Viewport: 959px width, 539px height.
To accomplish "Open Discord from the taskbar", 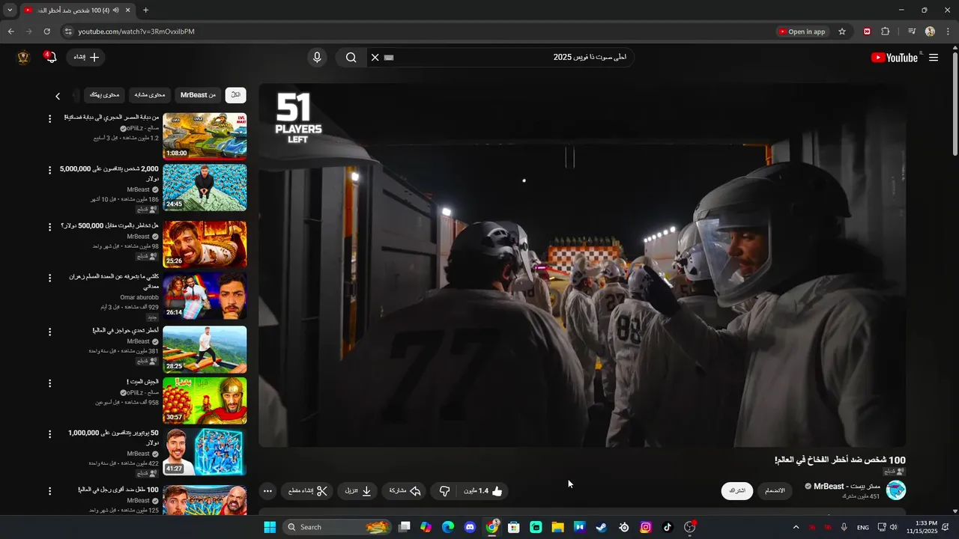I will point(470,527).
